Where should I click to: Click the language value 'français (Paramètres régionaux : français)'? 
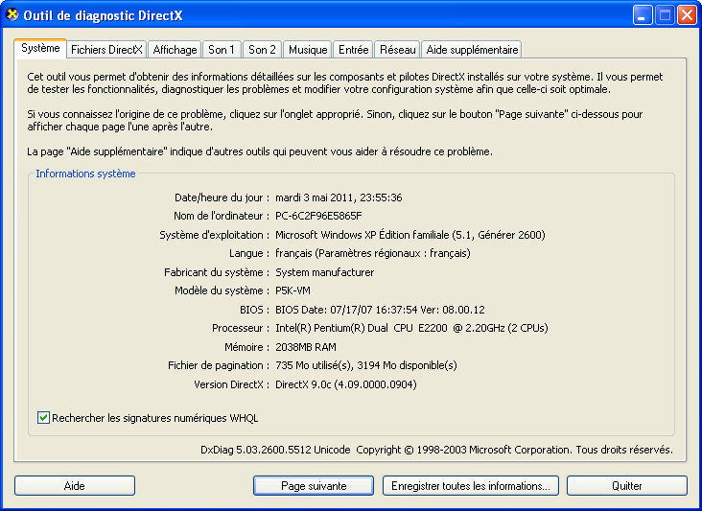tap(372, 253)
